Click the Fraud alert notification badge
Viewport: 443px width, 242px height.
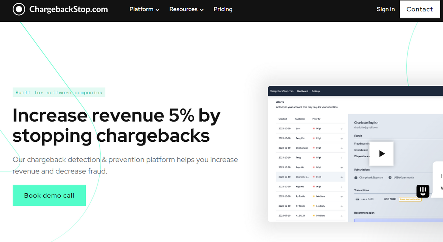[x=410, y=199]
